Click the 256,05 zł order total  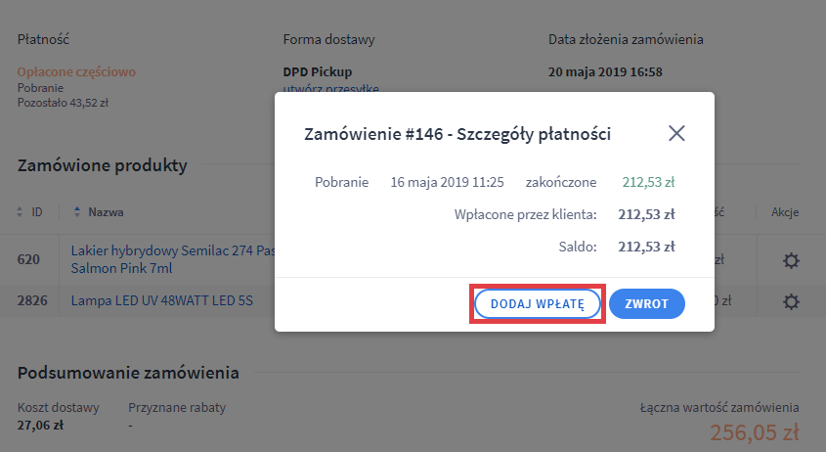(x=754, y=433)
